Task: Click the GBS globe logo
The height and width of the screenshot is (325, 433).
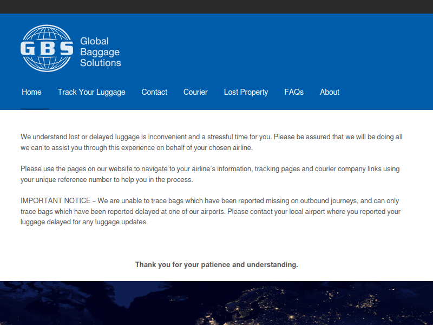Action: click(x=47, y=48)
